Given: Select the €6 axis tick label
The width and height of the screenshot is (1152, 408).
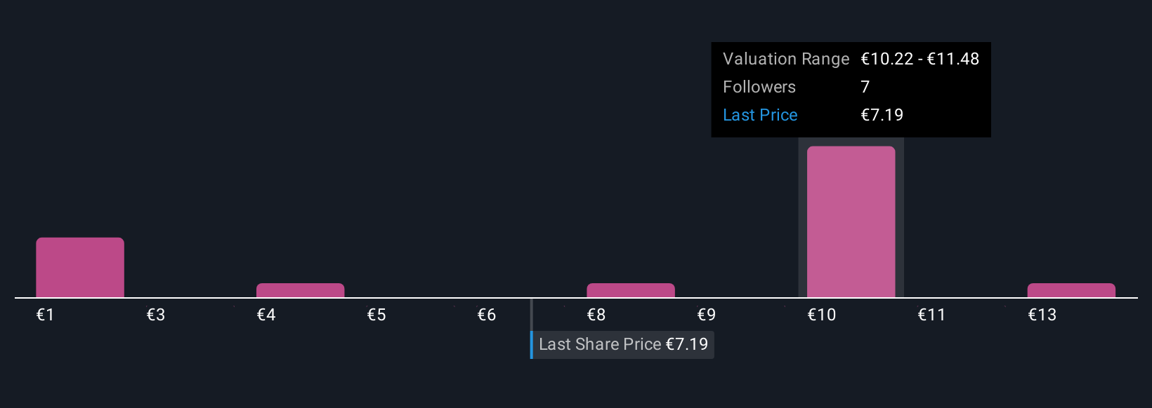Looking at the screenshot, I should click(x=487, y=315).
